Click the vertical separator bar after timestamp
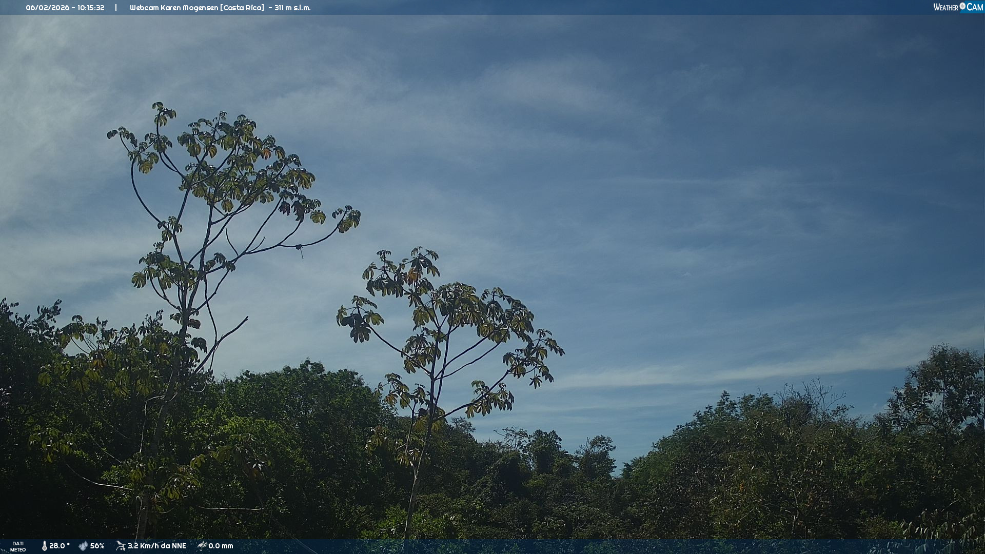 tap(116, 8)
